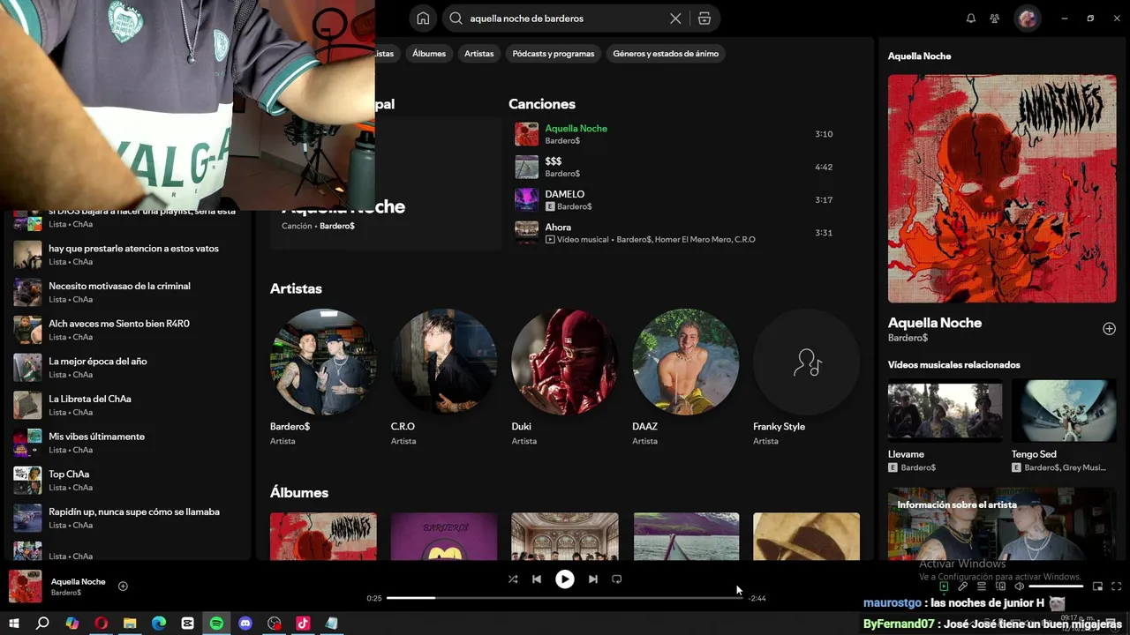Seek within the song progress bar

(x=564, y=598)
